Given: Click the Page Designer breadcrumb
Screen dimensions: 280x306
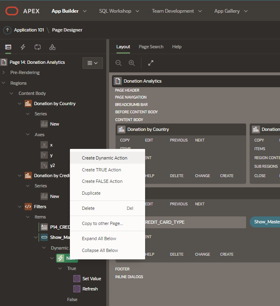Looking at the screenshot, I should click(x=67, y=30).
